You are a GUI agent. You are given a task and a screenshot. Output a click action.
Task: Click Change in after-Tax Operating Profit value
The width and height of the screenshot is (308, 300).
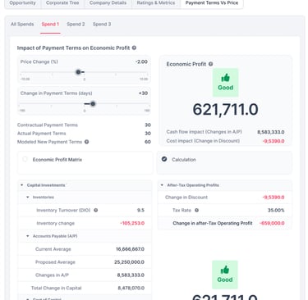272,223
